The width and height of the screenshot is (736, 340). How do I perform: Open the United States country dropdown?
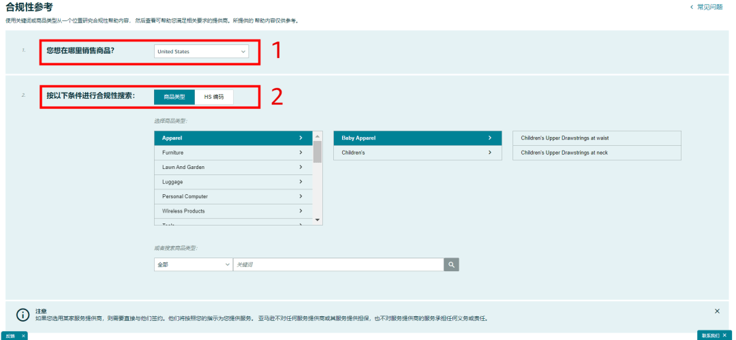pyautogui.click(x=201, y=51)
